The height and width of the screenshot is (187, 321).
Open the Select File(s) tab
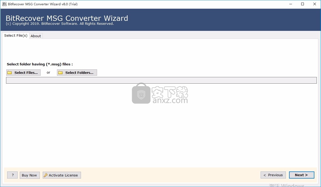(x=16, y=35)
